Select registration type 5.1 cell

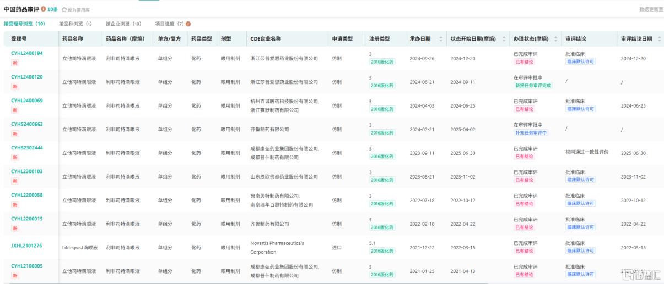372,242
